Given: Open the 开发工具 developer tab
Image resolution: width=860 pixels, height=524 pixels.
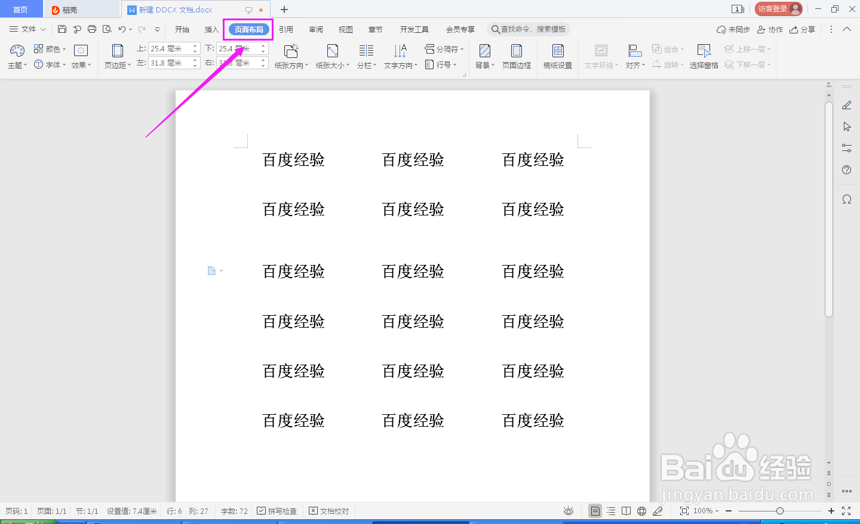Looking at the screenshot, I should (414, 29).
